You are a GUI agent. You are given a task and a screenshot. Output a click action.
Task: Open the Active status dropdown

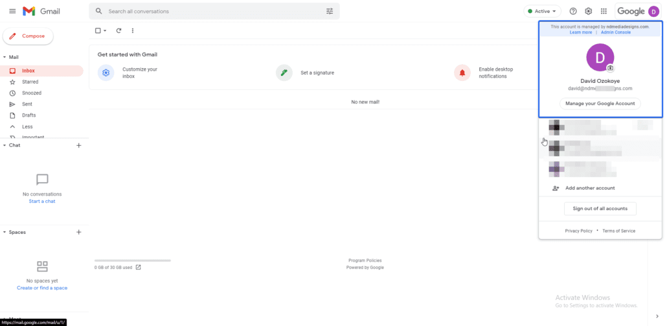tap(543, 12)
